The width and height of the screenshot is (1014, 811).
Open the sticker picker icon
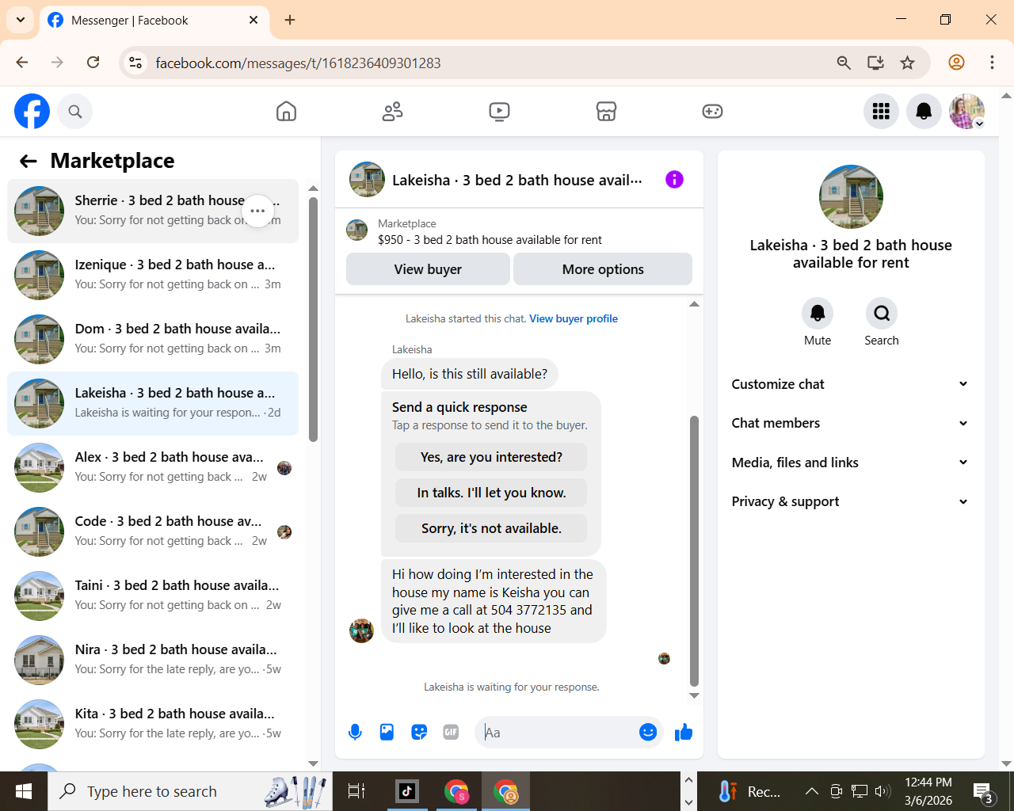coord(419,733)
